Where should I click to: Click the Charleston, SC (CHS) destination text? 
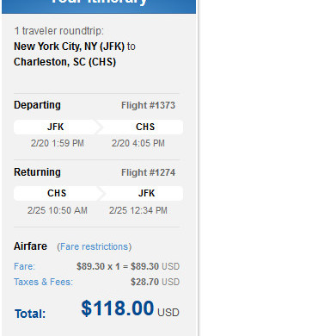tap(64, 62)
